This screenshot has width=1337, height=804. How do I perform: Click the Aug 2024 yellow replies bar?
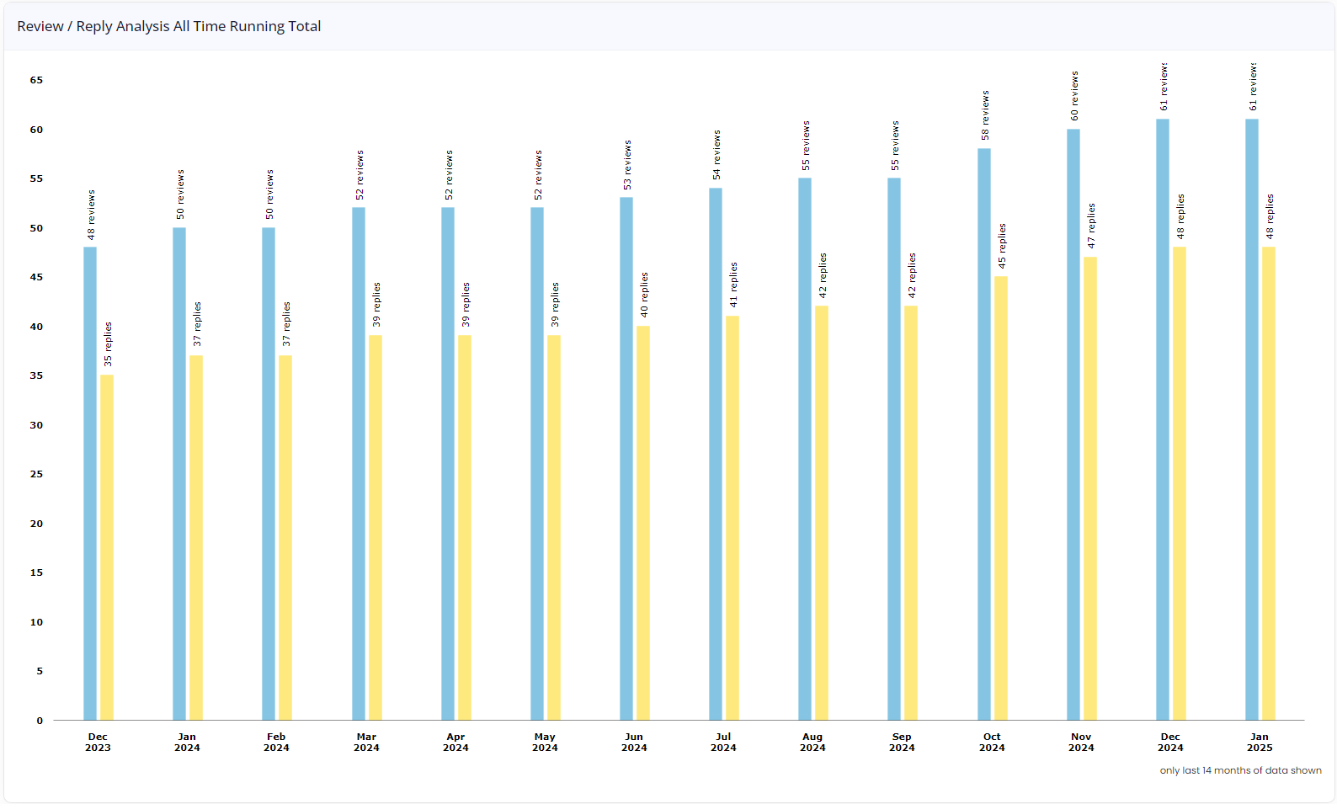[822, 513]
